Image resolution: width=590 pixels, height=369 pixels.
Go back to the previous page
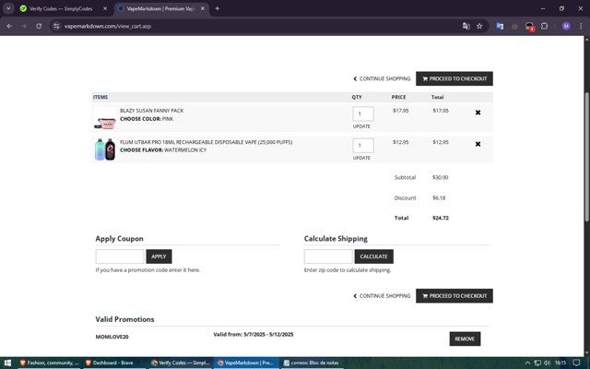[9, 26]
